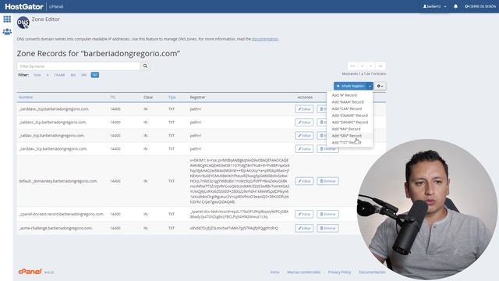Click the Añadir Registro button
Image resolution: width=499 pixels, height=281 pixels.
(x=350, y=86)
